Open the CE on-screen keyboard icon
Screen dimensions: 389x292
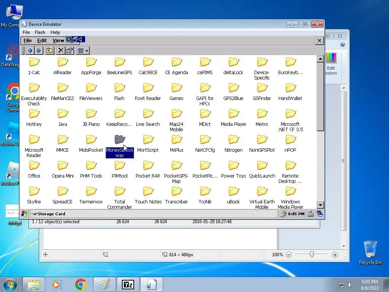point(310,214)
